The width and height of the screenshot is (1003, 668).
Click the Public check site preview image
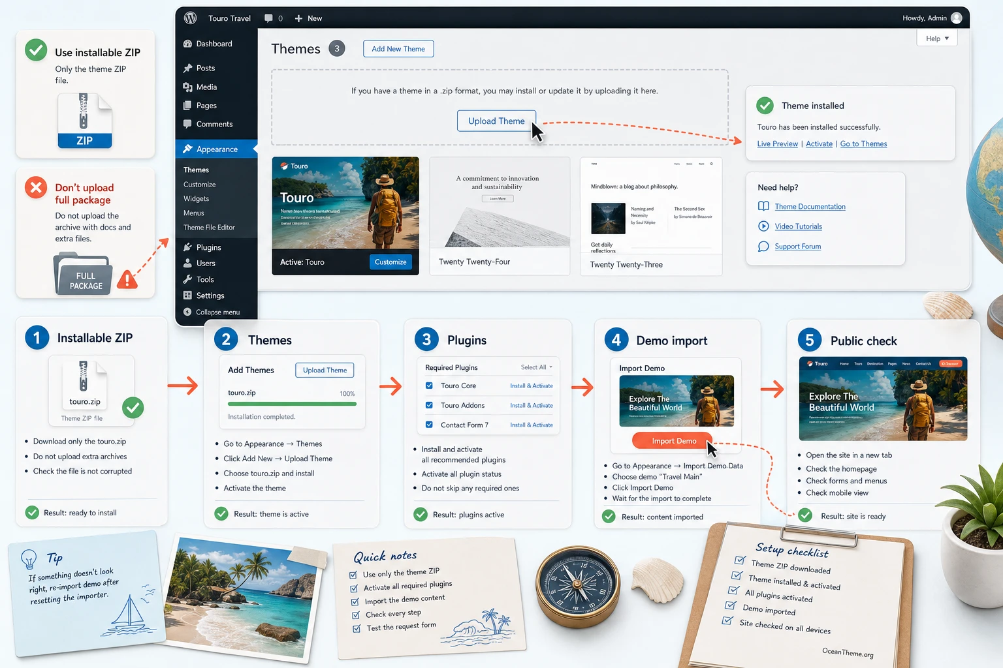[883, 399]
